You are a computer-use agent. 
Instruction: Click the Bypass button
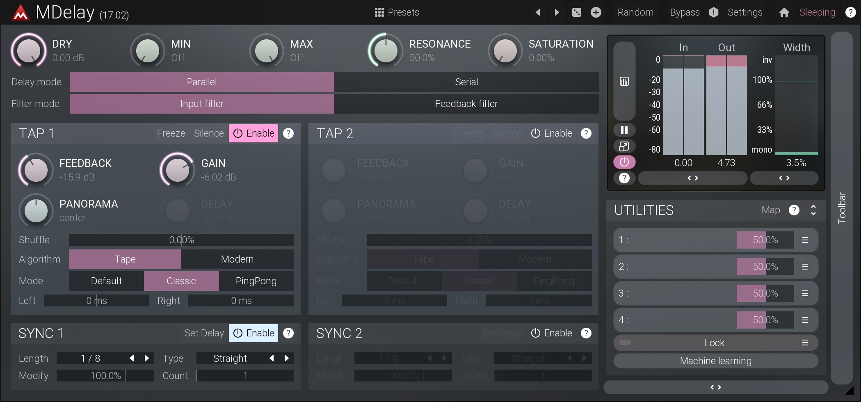[684, 12]
